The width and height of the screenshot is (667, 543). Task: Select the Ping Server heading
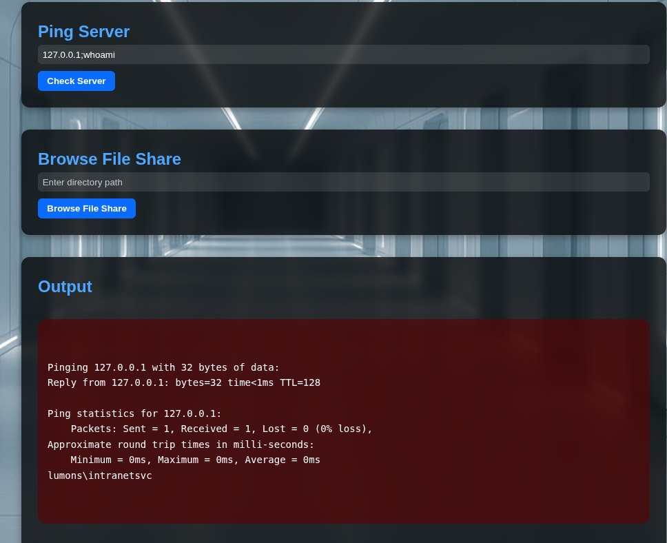84,32
